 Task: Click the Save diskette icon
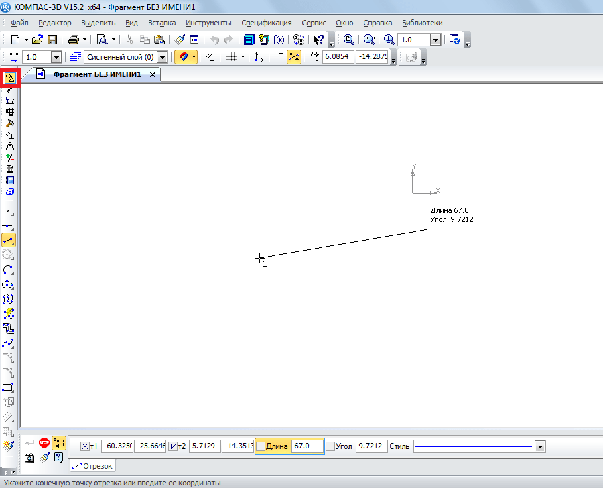52,40
